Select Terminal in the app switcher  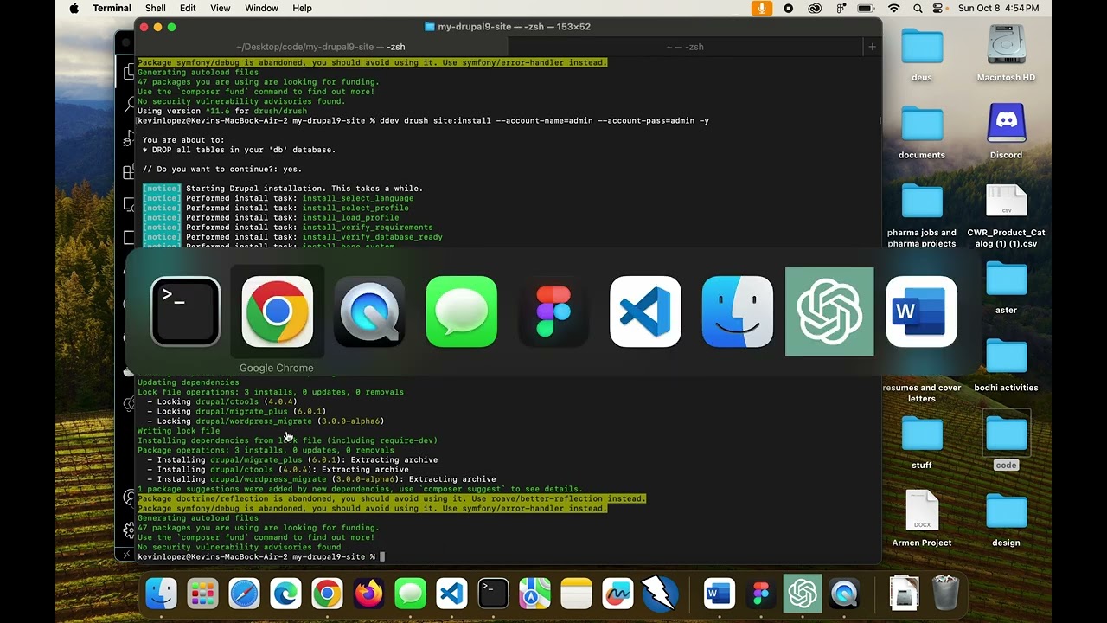point(185,311)
